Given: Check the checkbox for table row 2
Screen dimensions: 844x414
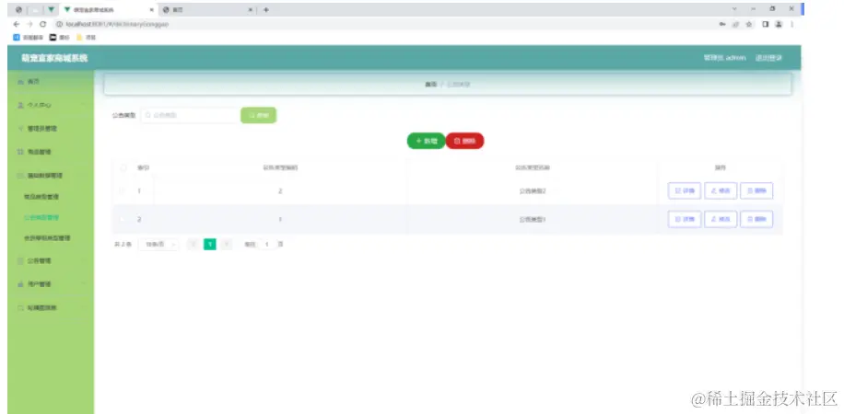Looking at the screenshot, I should [123, 219].
